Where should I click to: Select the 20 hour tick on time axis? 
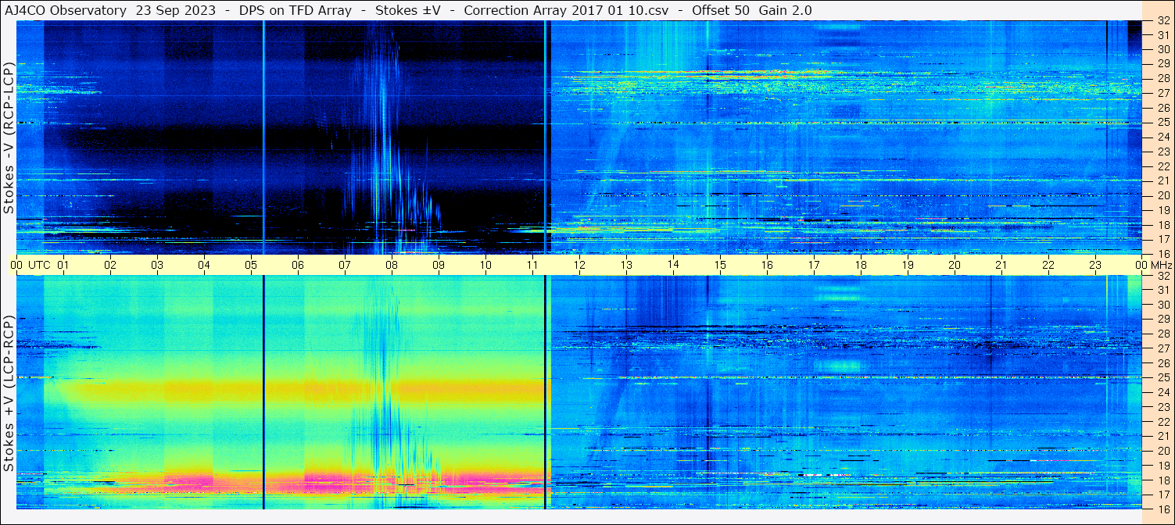[955, 265]
